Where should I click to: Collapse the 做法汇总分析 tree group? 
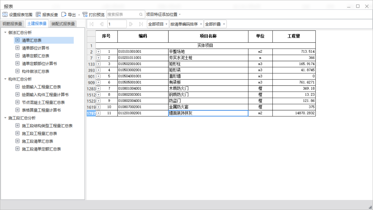point(5,32)
